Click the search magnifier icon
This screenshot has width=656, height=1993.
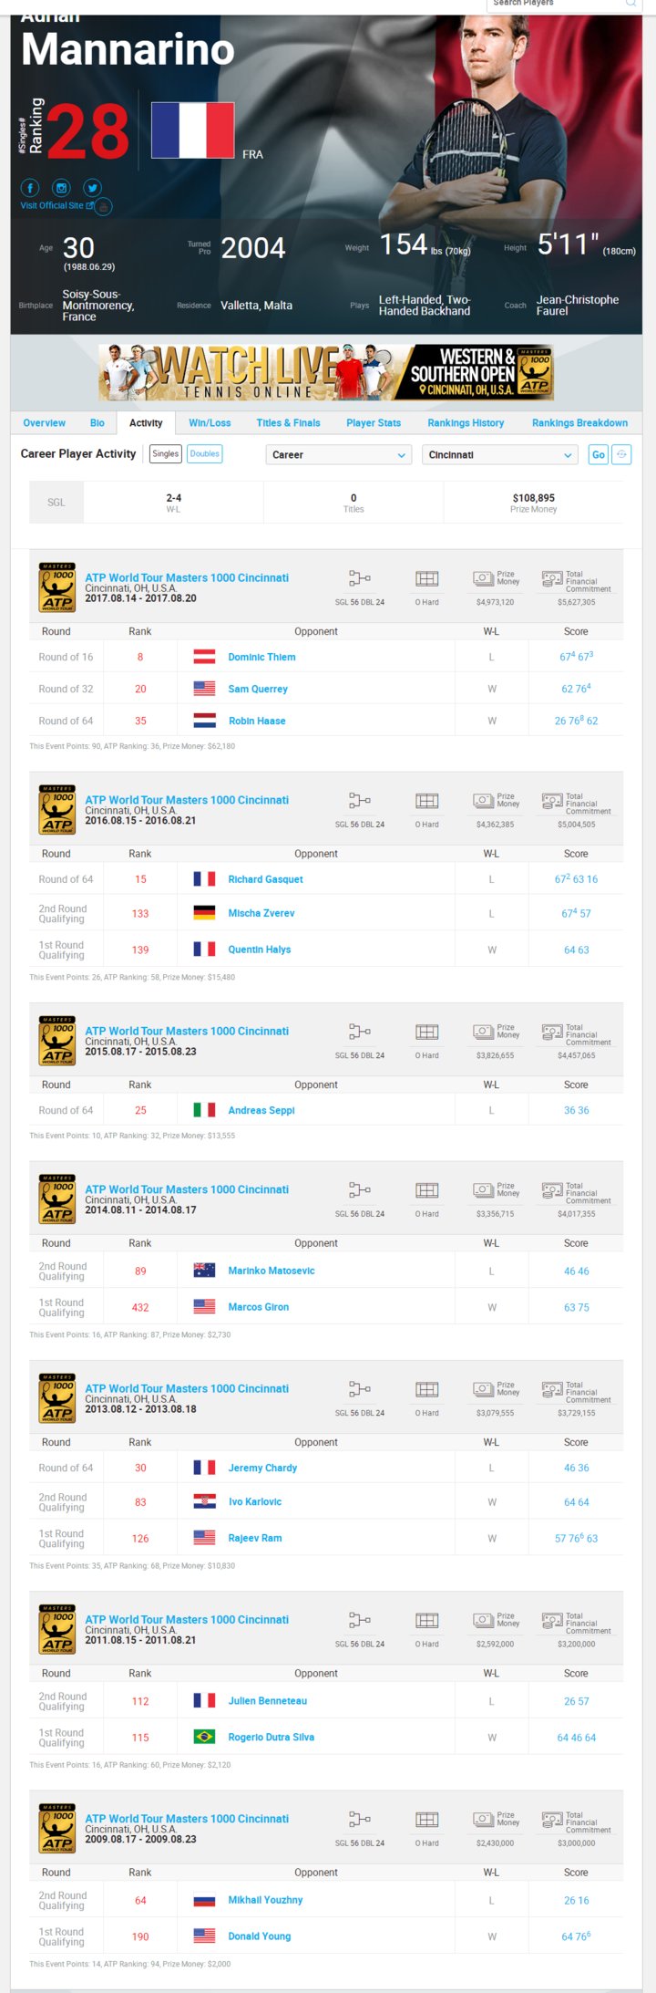630,4
